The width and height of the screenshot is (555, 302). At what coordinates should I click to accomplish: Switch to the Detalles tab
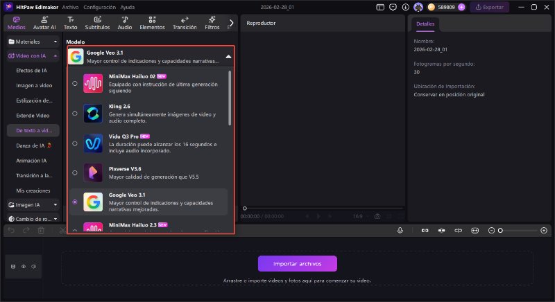pyautogui.click(x=425, y=24)
